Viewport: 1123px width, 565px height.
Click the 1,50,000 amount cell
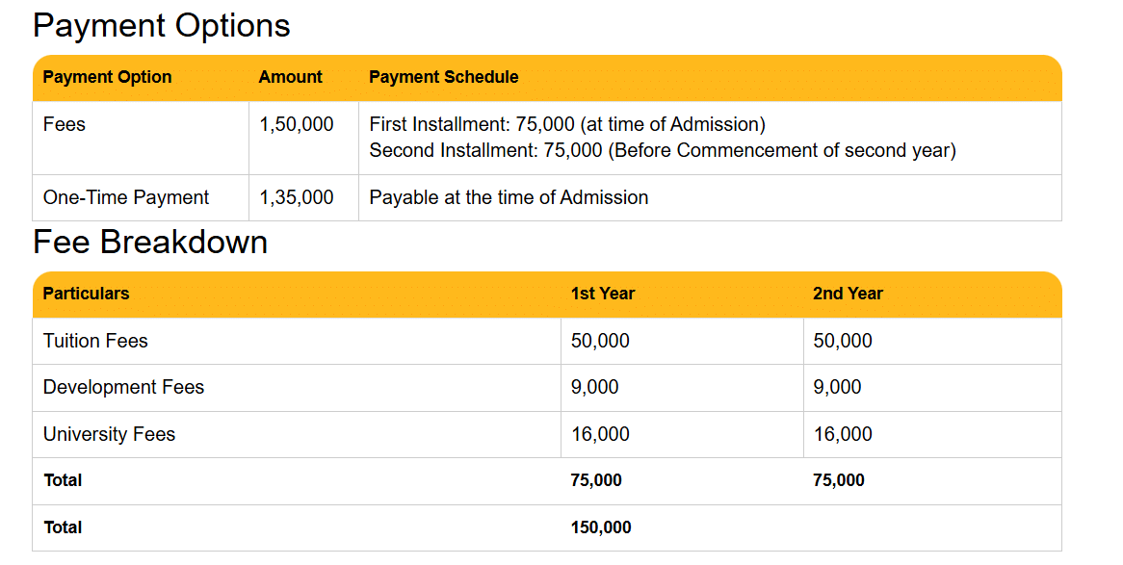click(x=297, y=124)
